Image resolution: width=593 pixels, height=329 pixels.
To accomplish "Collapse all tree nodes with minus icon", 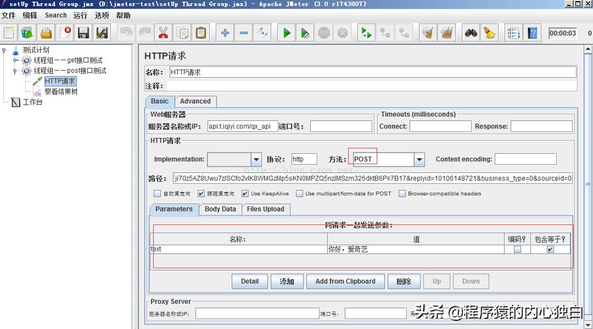I will click(x=244, y=33).
